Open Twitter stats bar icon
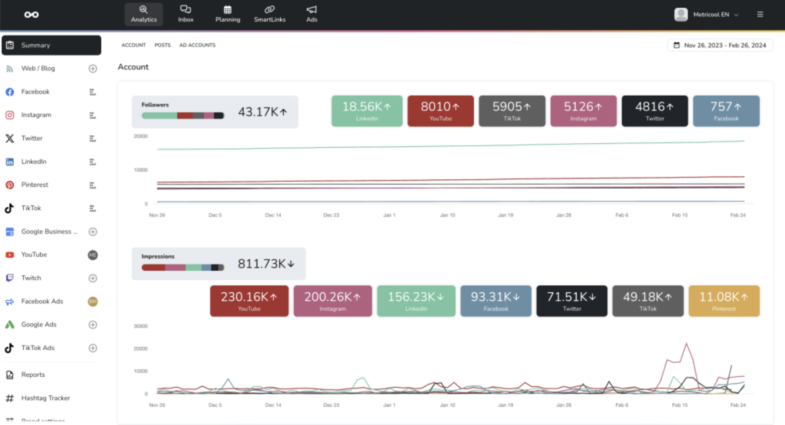 [x=93, y=139]
